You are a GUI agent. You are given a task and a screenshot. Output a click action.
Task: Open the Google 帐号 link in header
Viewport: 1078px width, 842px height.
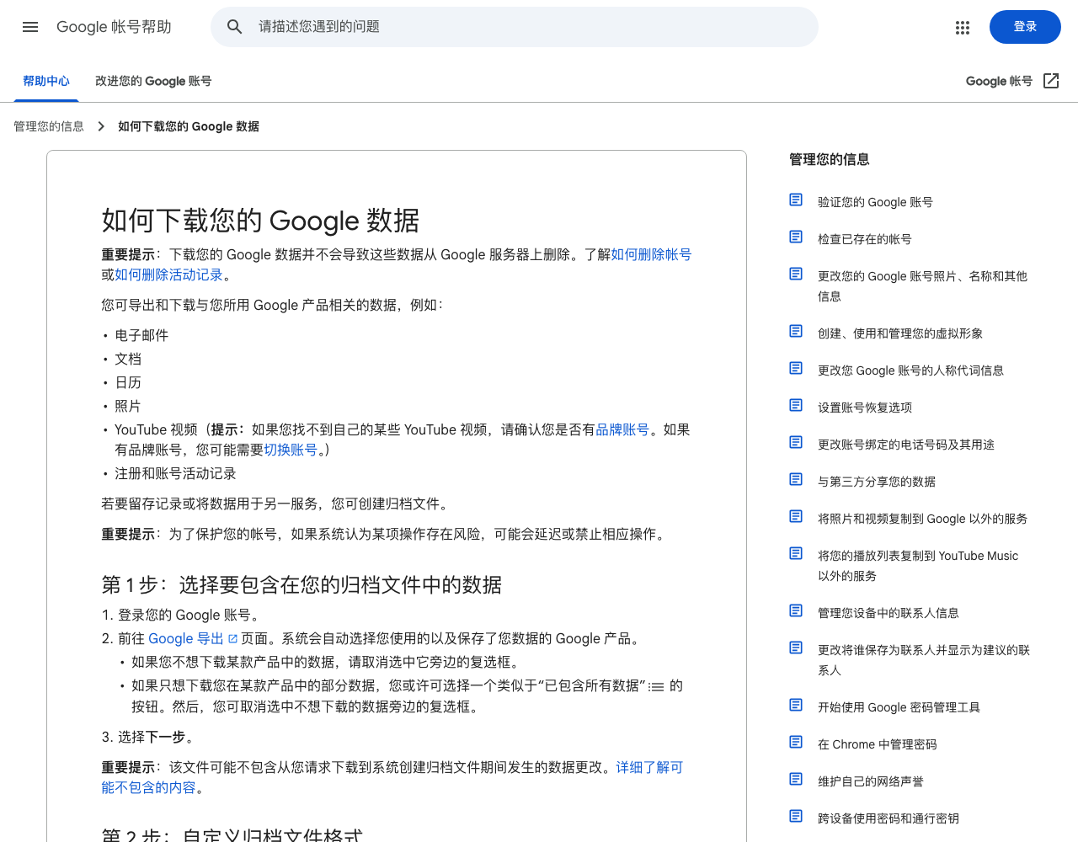pyautogui.click(x=999, y=81)
